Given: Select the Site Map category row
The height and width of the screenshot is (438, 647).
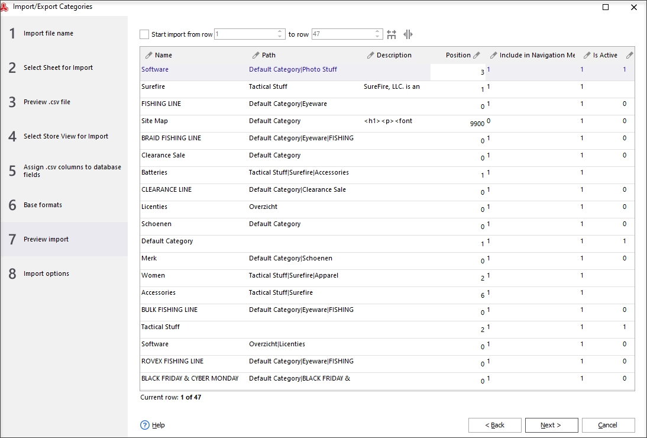Looking at the screenshot, I should point(387,121).
